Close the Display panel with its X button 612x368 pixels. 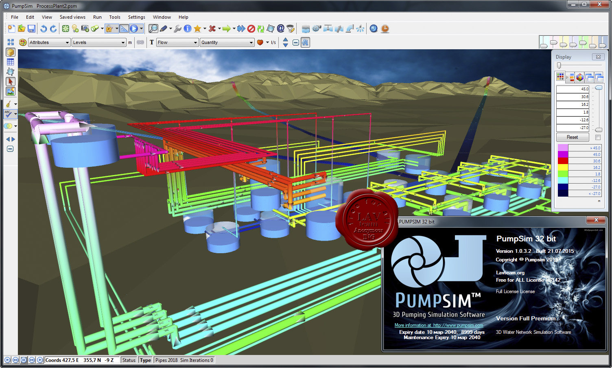[x=598, y=57]
